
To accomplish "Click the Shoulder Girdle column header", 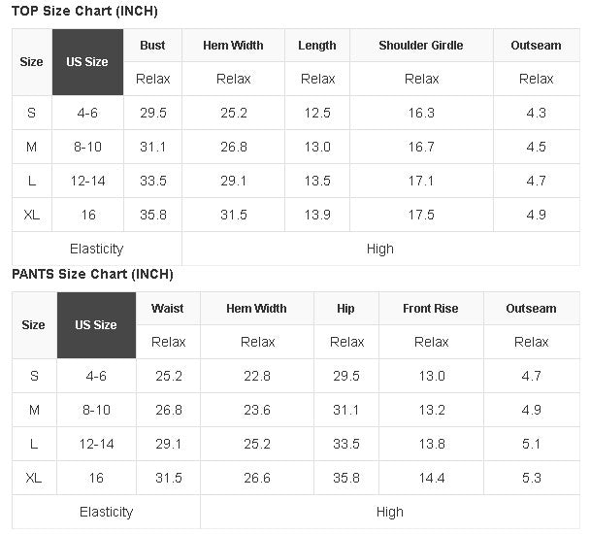I will (421, 46).
